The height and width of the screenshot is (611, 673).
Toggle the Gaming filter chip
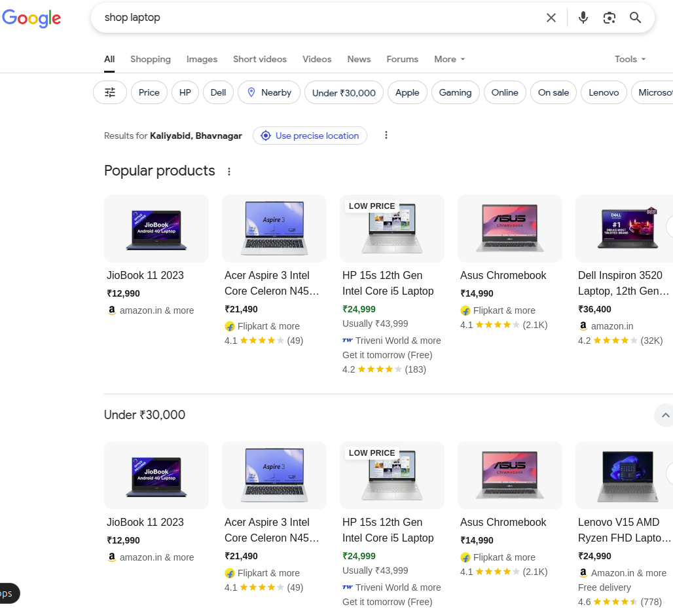click(456, 92)
